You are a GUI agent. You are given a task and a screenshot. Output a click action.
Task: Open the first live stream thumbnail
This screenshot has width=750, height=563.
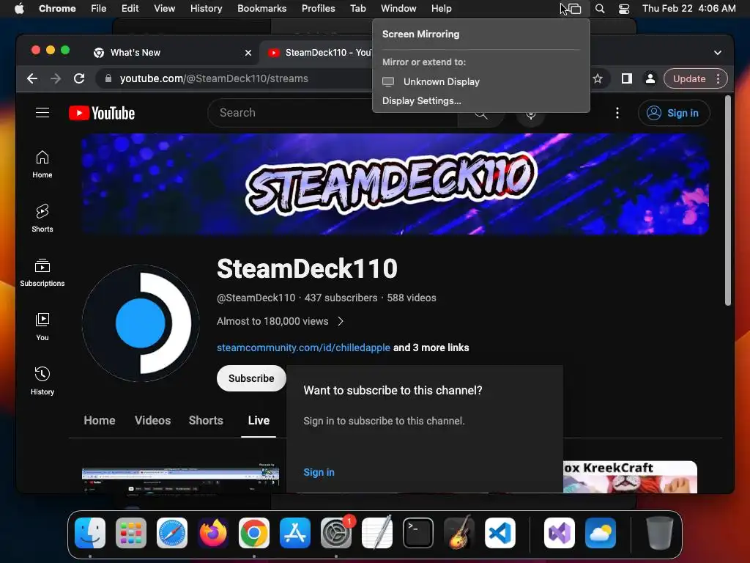[x=180, y=479]
